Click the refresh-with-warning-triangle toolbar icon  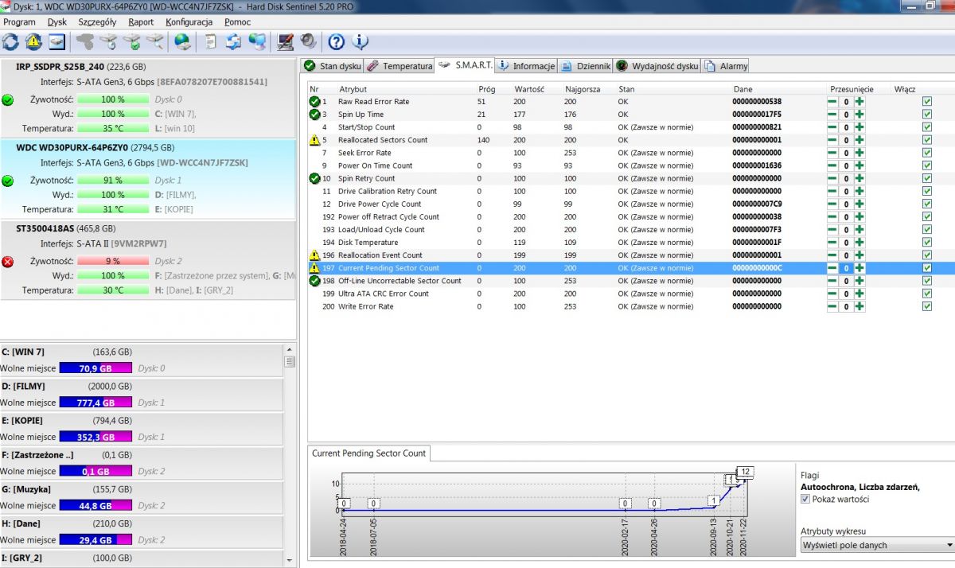coord(33,41)
